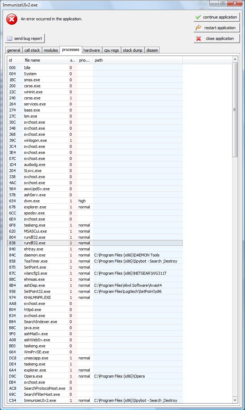This screenshot has width=245, height=410.
Task: Sort by the path column header
Action: click(x=138, y=60)
